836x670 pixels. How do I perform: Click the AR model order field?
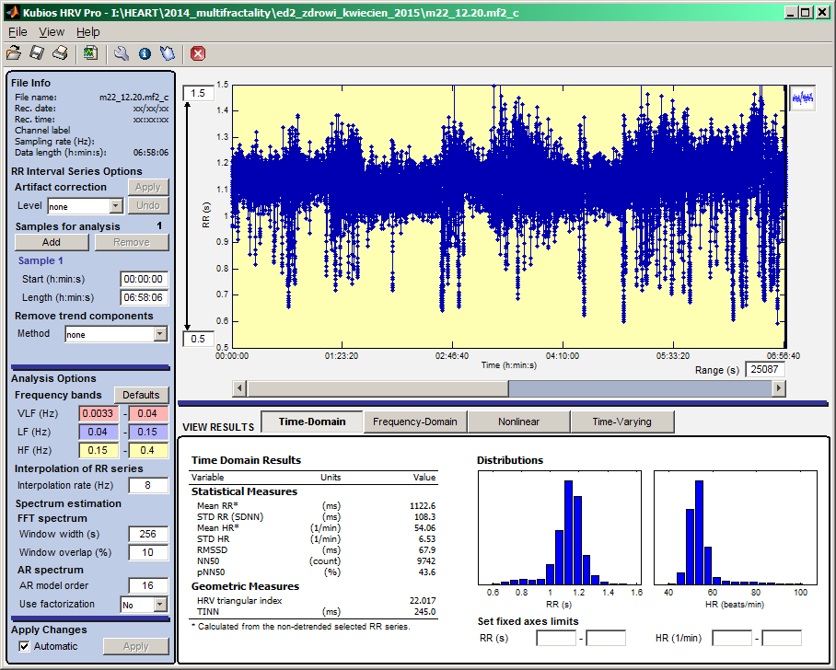pyautogui.click(x=147, y=585)
